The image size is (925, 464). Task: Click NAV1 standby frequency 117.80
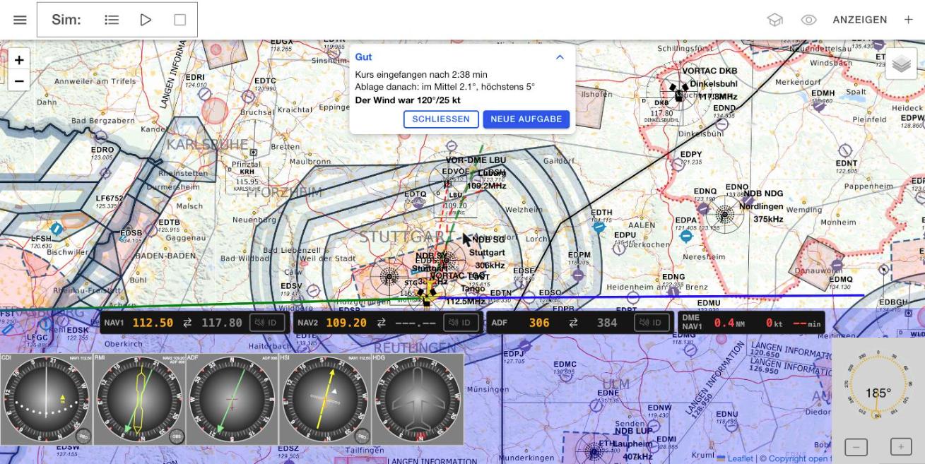(x=222, y=323)
